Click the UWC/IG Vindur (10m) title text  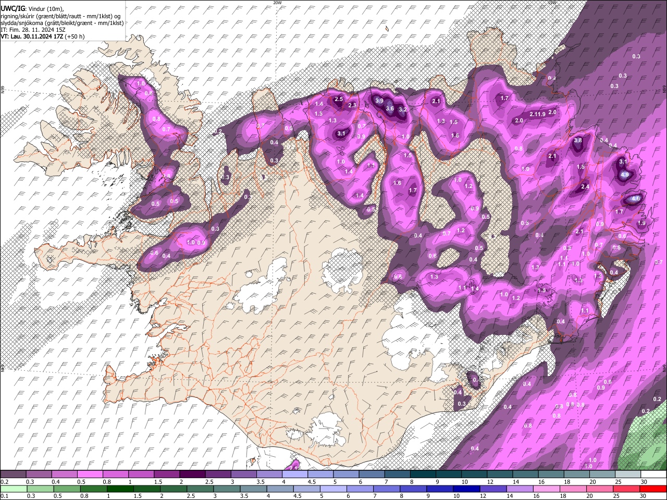32,9
